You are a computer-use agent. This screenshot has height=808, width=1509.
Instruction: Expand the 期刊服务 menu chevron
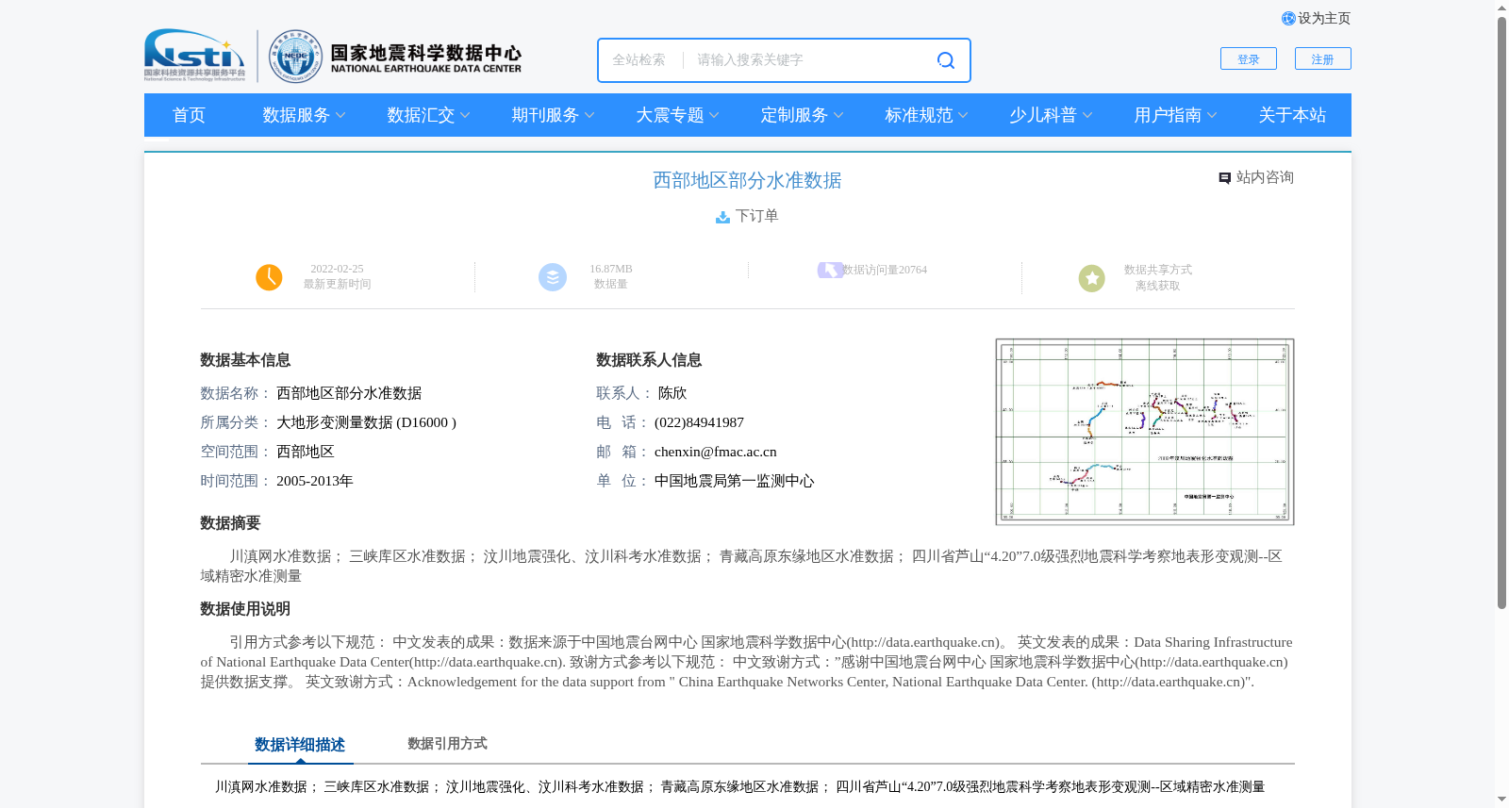pyautogui.click(x=589, y=115)
